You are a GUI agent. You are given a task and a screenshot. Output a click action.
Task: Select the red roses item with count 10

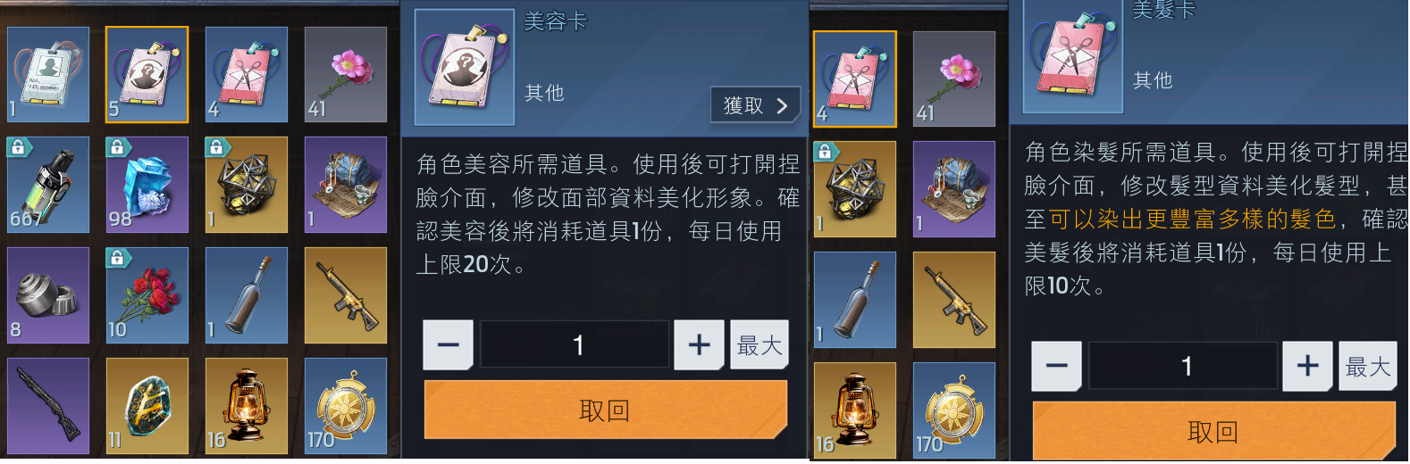click(147, 295)
